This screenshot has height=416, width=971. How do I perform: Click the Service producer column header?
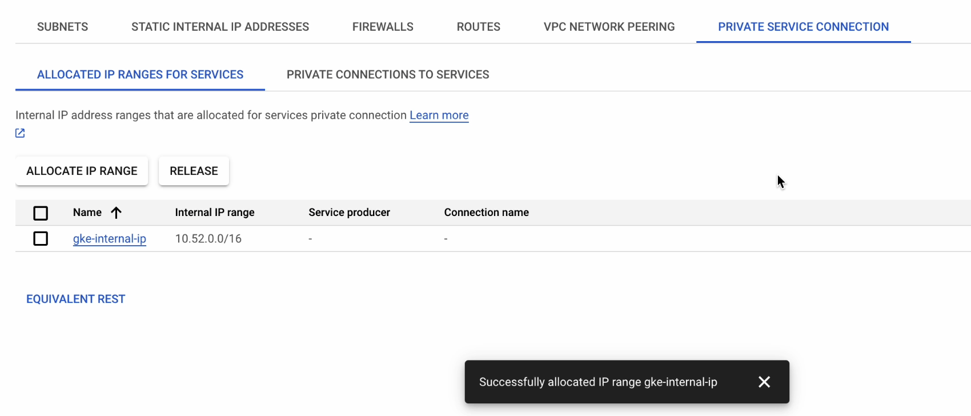tap(349, 213)
